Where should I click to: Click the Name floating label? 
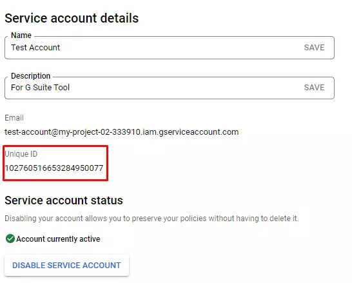[x=21, y=35]
